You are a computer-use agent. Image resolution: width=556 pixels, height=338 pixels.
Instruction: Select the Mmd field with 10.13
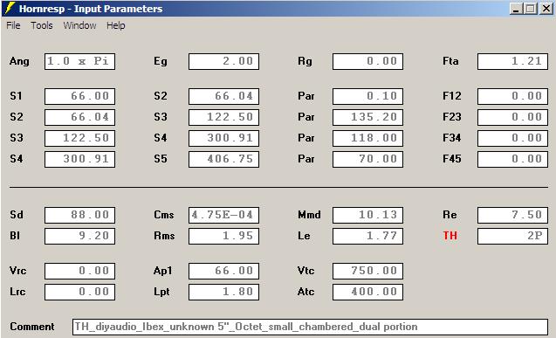[367, 215]
